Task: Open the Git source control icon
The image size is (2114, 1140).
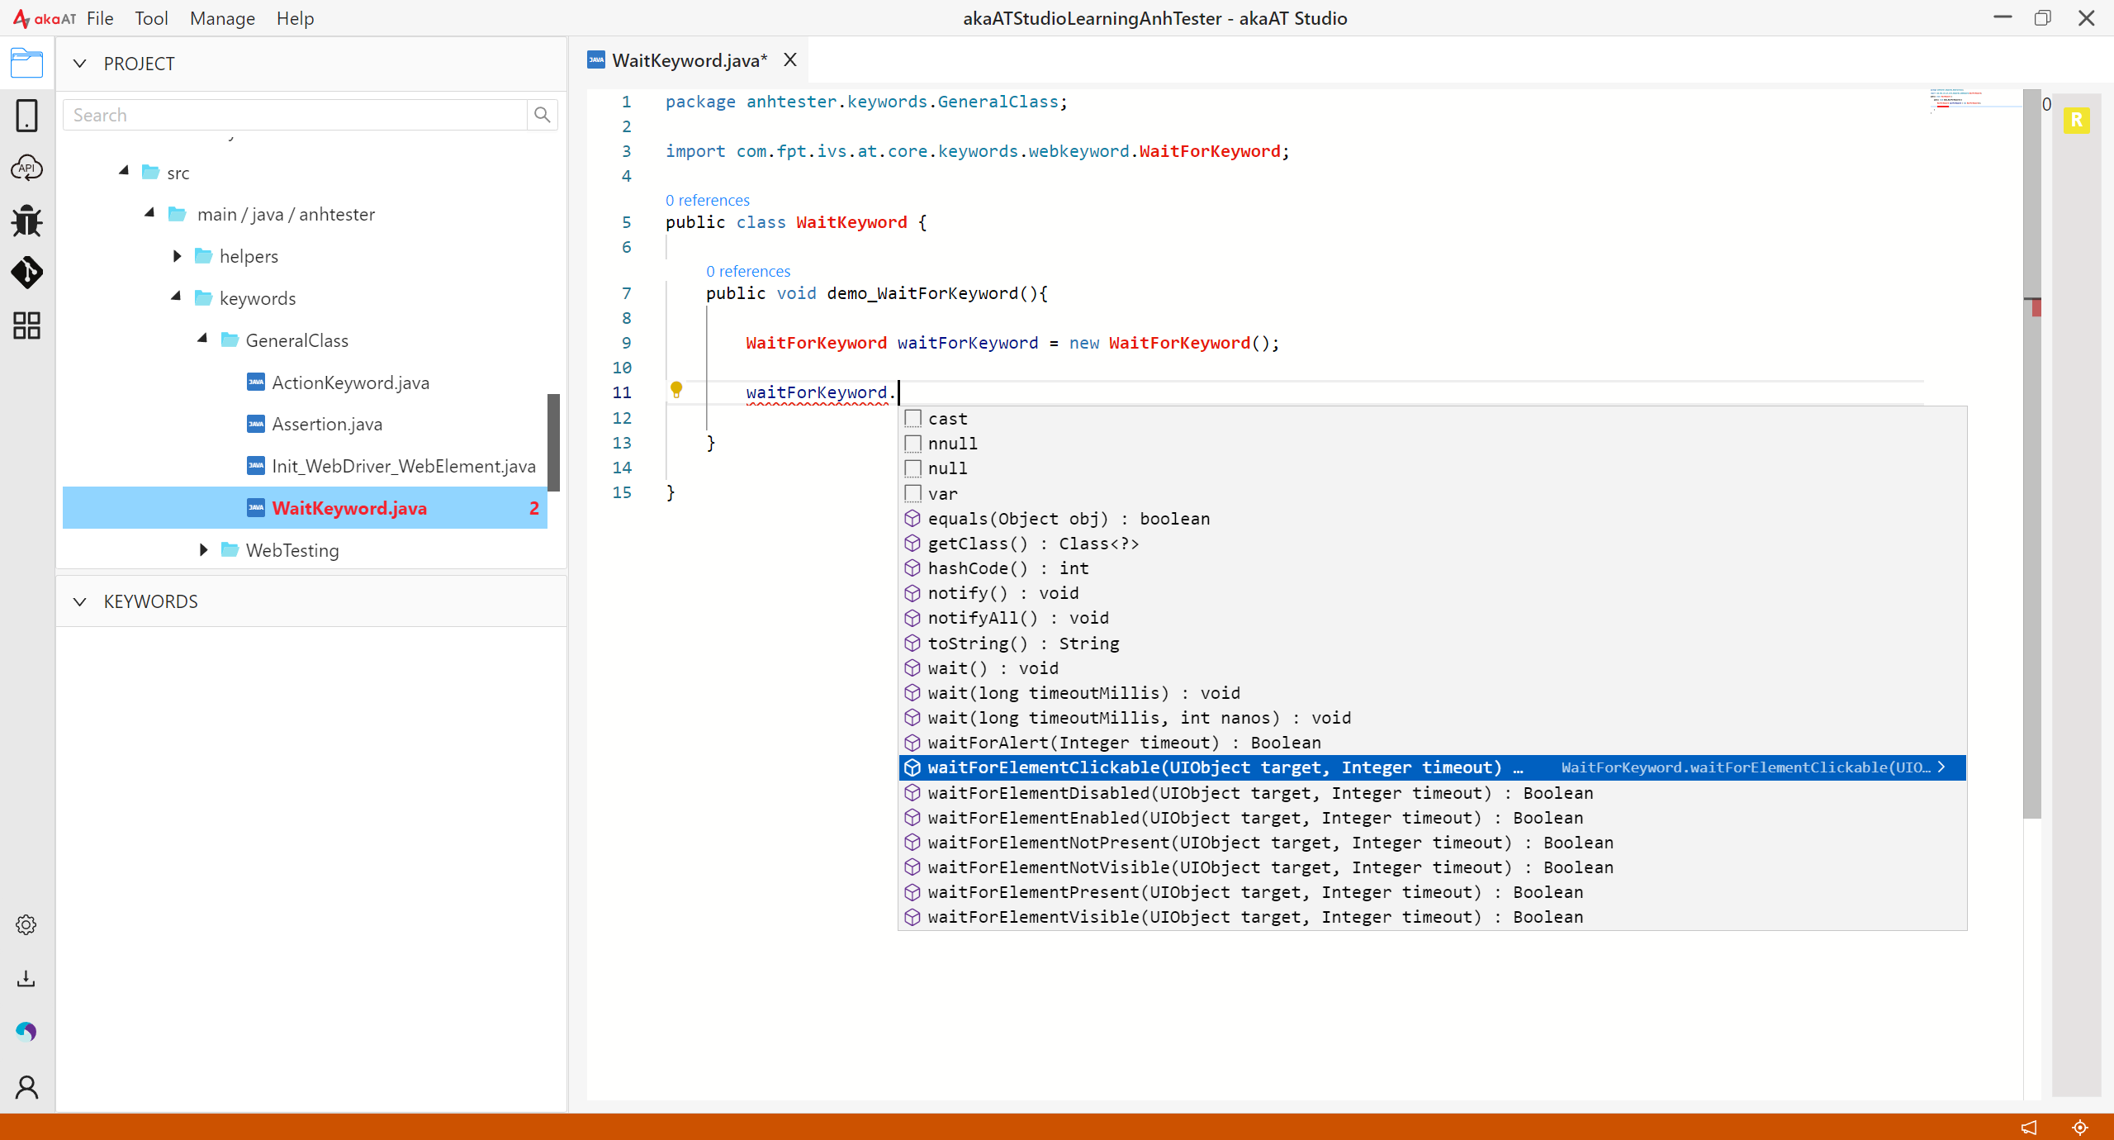Action: (26, 273)
